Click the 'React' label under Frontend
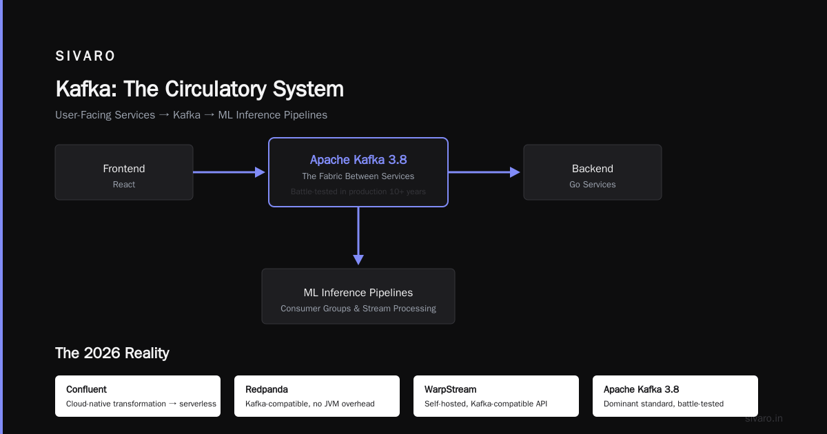Screen dimensions: 827x434 click(x=124, y=185)
